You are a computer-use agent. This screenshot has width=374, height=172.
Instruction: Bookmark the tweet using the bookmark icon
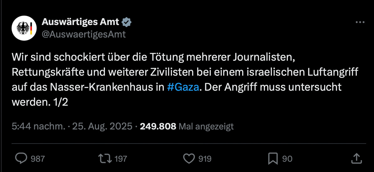(273, 159)
